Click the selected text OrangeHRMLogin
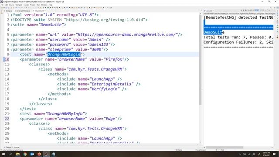Screen dimensions: 279x157 (x=64, y=54)
